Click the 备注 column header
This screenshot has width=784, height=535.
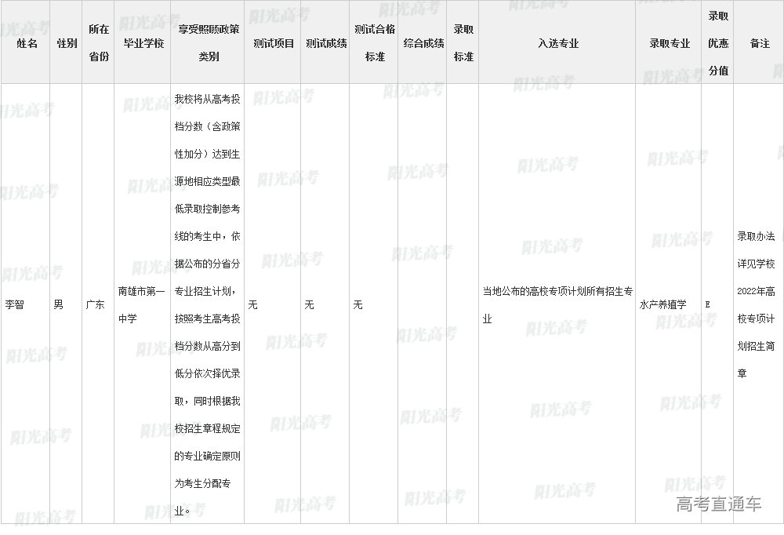tap(759, 43)
